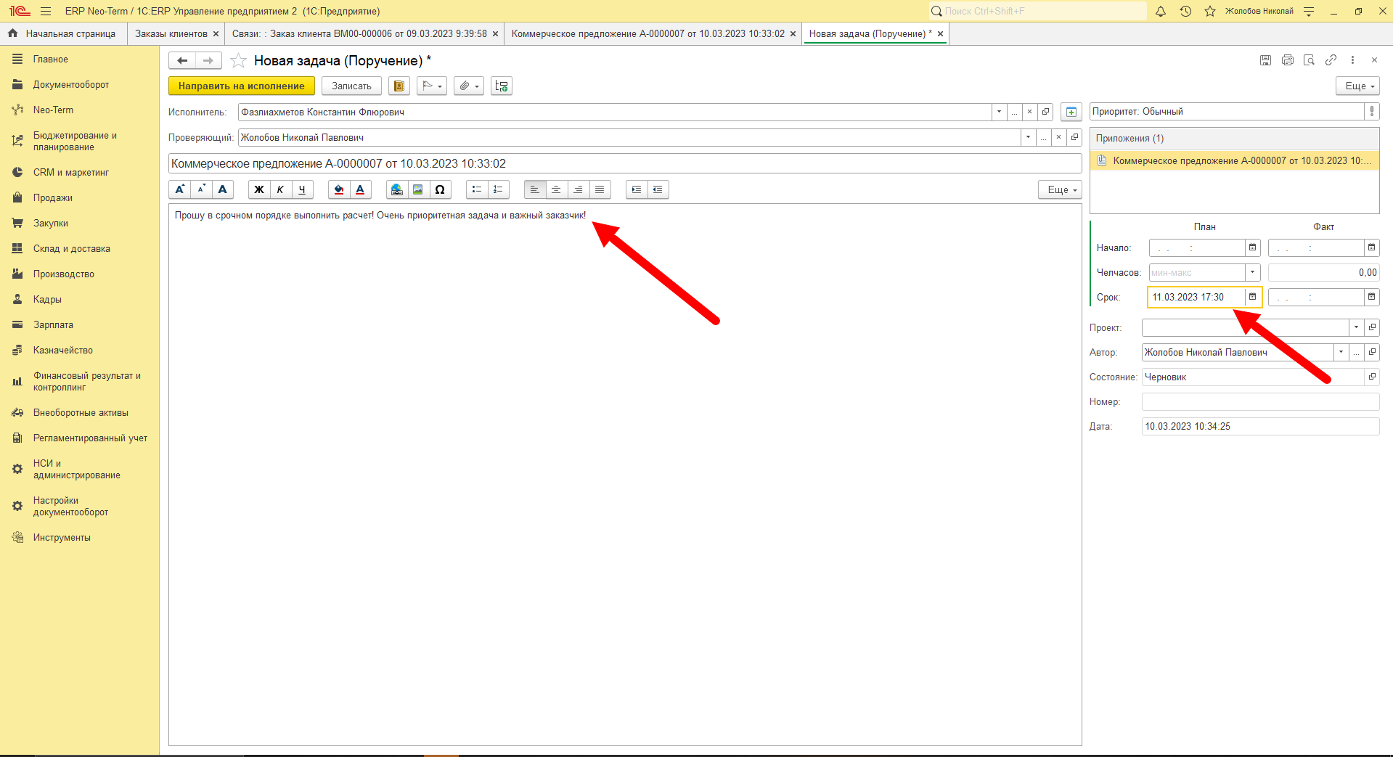The image size is (1393, 757).
Task: Insert special symbol (Omega)
Action: coord(440,189)
